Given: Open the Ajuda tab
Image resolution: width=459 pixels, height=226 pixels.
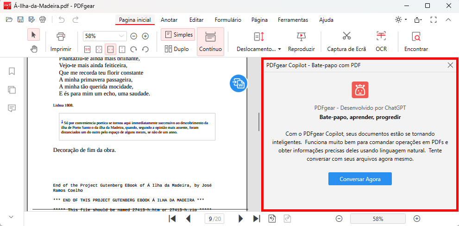Looking at the screenshot, I should pyautogui.click(x=326, y=20).
